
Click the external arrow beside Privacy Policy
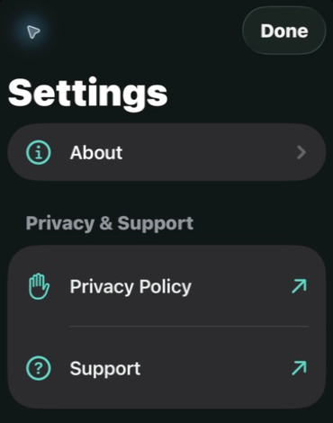coord(299,286)
